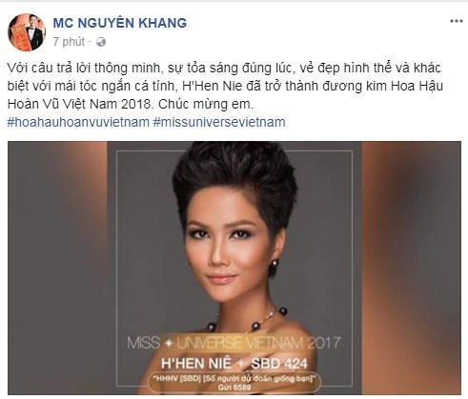Click the gold SMS voting instruction banner

click(x=234, y=382)
